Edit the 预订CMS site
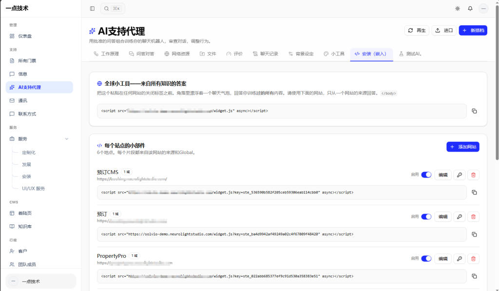 coord(443,175)
